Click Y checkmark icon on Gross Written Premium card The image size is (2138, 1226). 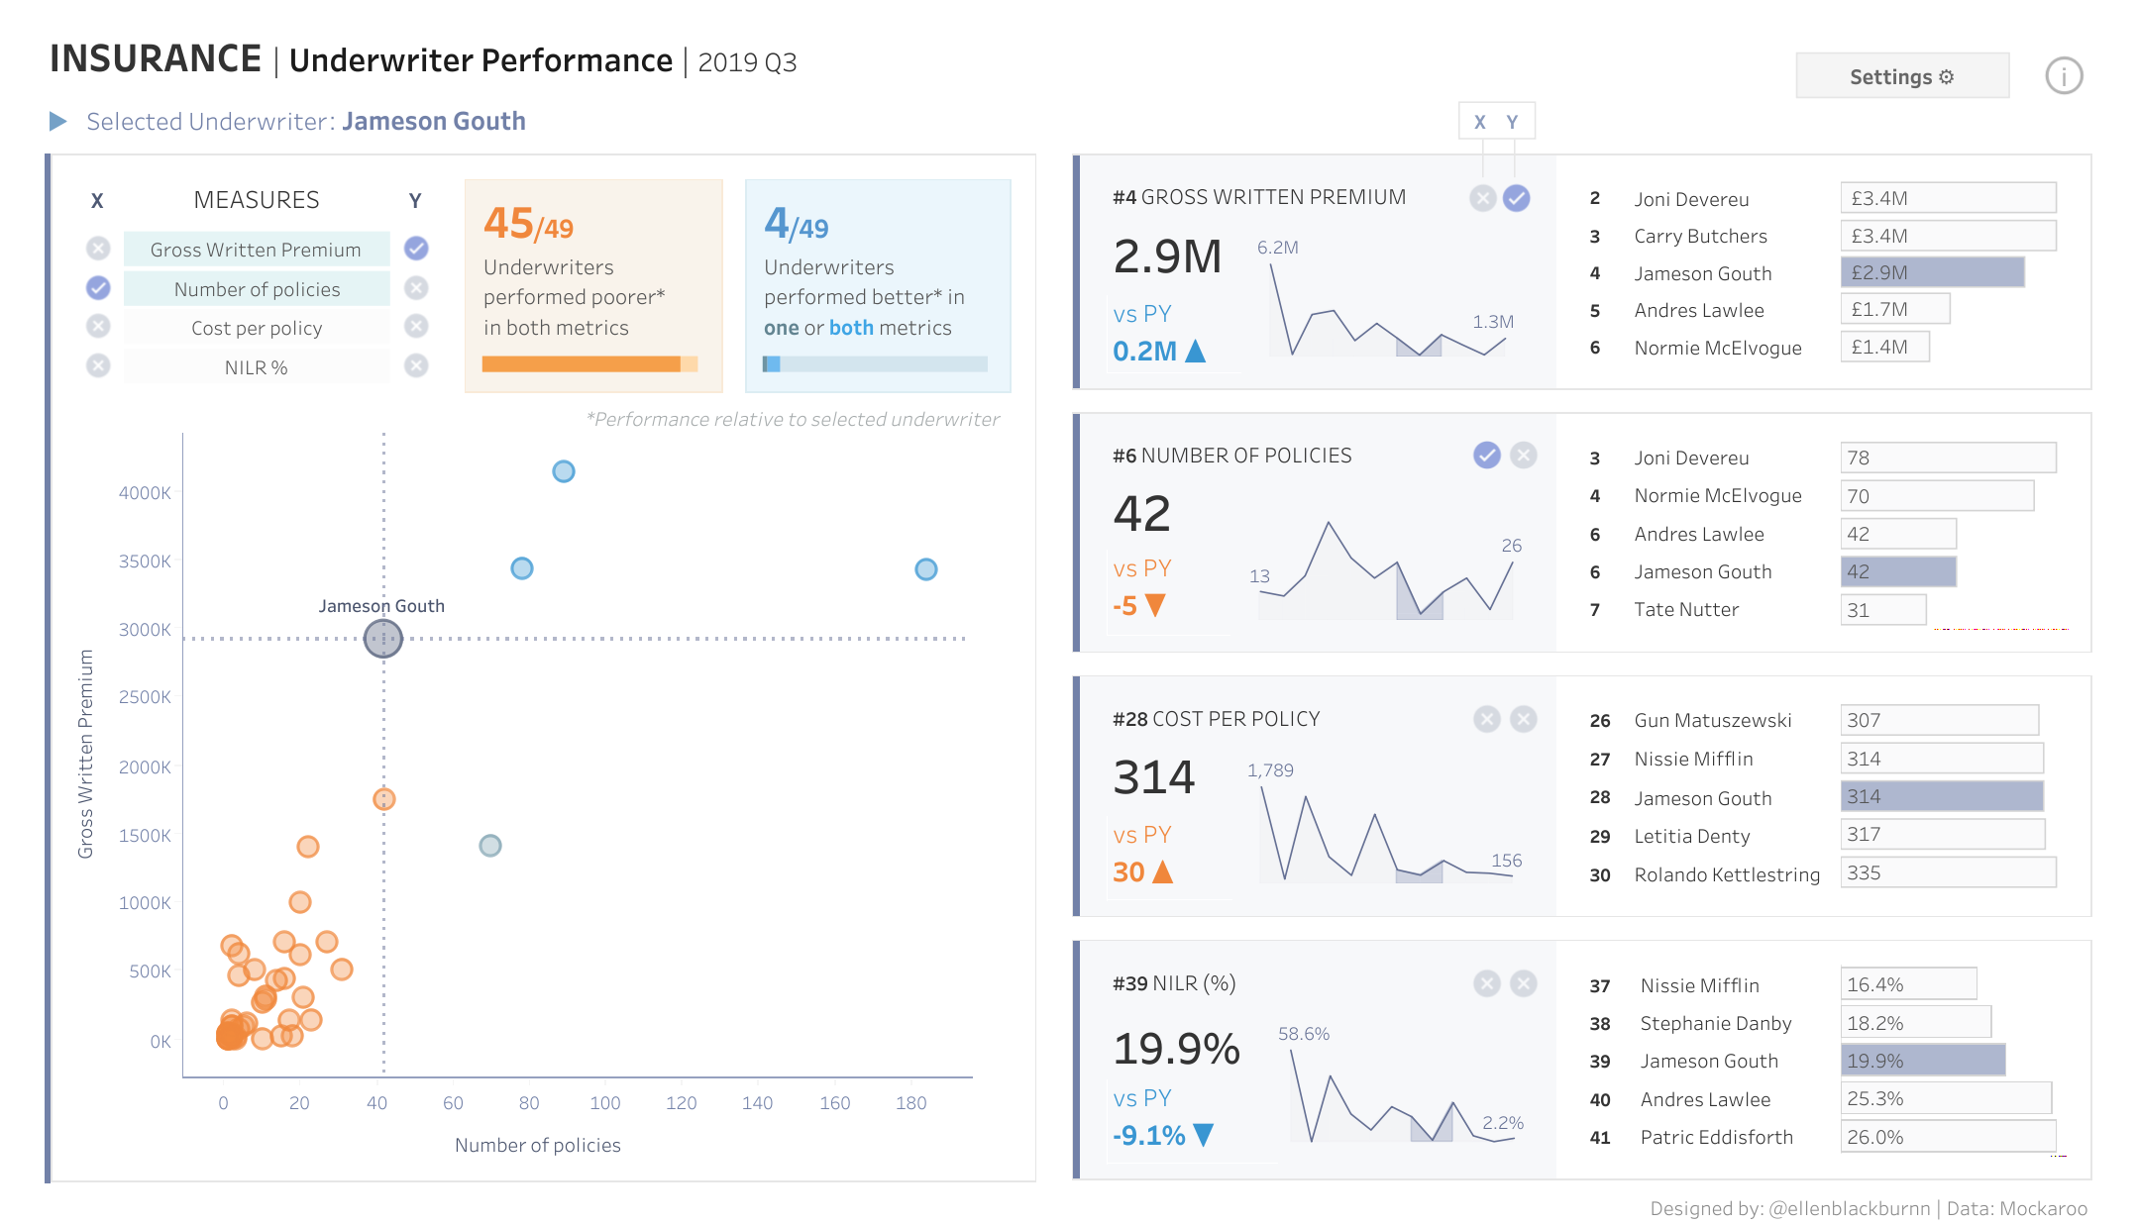point(1516,198)
